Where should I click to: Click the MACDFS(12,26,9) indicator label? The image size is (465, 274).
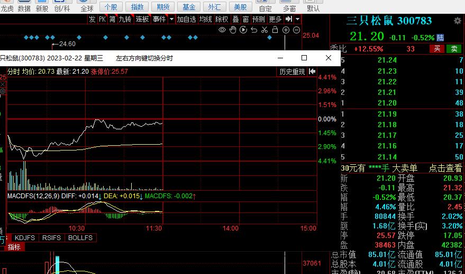[x=33, y=196]
